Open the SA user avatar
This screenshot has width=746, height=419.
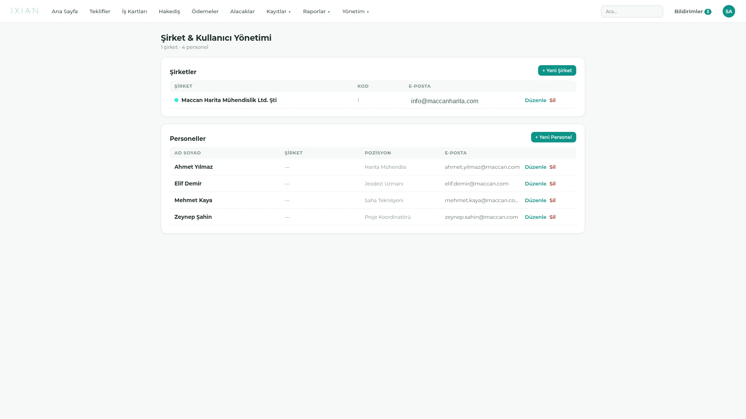(729, 11)
